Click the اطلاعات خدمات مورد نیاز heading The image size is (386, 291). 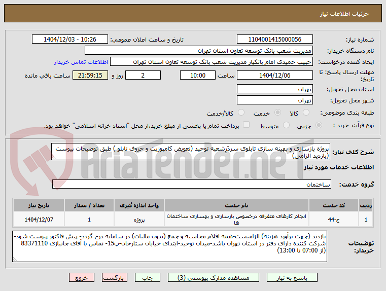(x=339, y=167)
